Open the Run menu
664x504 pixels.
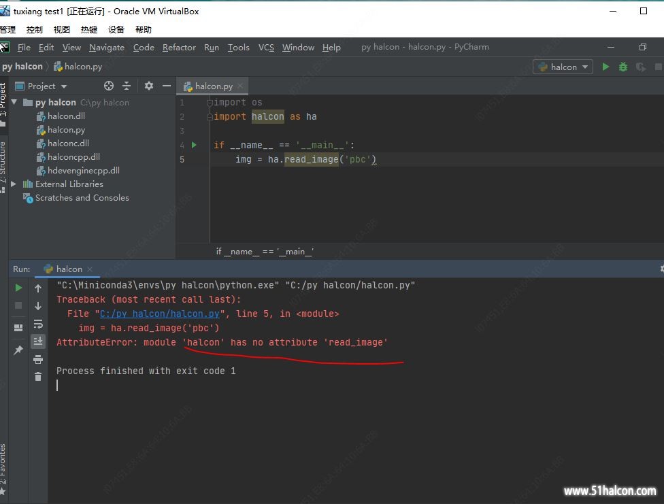[212, 48]
